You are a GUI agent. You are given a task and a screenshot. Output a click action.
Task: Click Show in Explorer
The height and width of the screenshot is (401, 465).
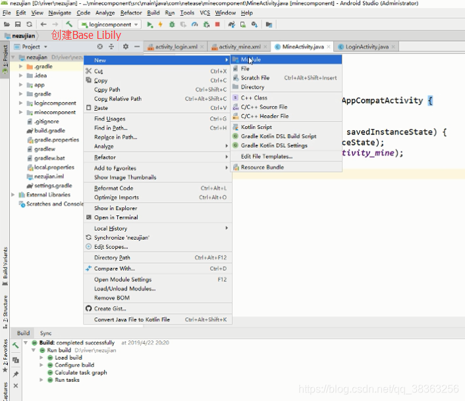(x=157, y=208)
